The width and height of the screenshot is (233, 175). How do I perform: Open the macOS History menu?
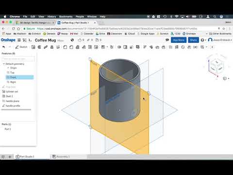pyautogui.click(x=51, y=17)
